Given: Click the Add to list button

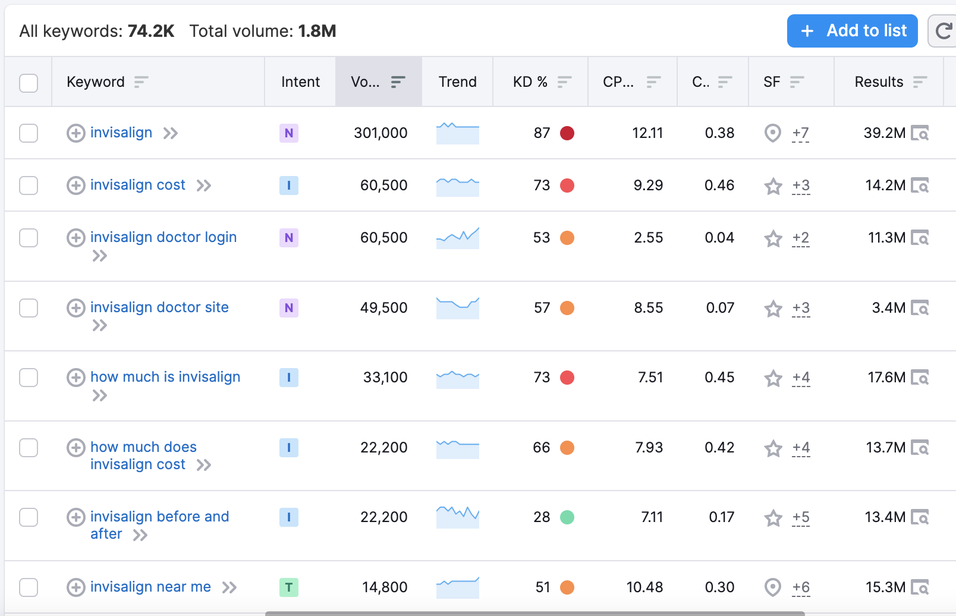Looking at the screenshot, I should point(853,31).
